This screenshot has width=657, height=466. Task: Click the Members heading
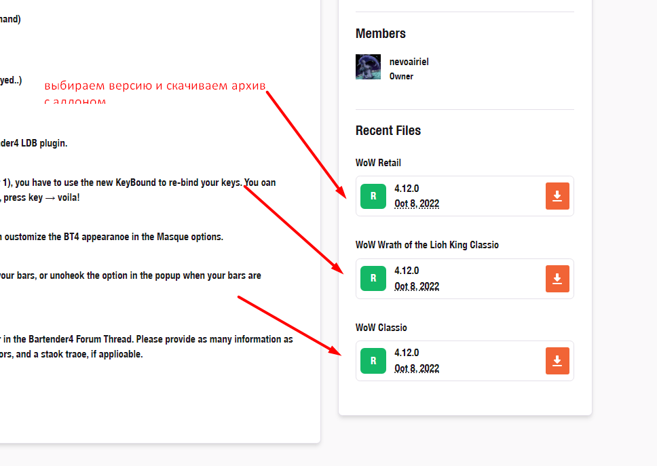click(381, 34)
